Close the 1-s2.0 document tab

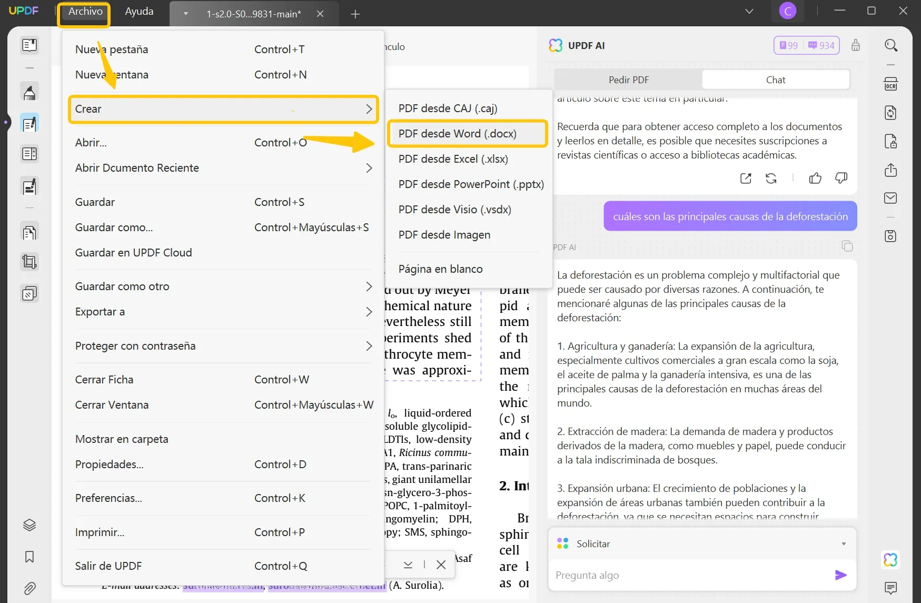(320, 14)
